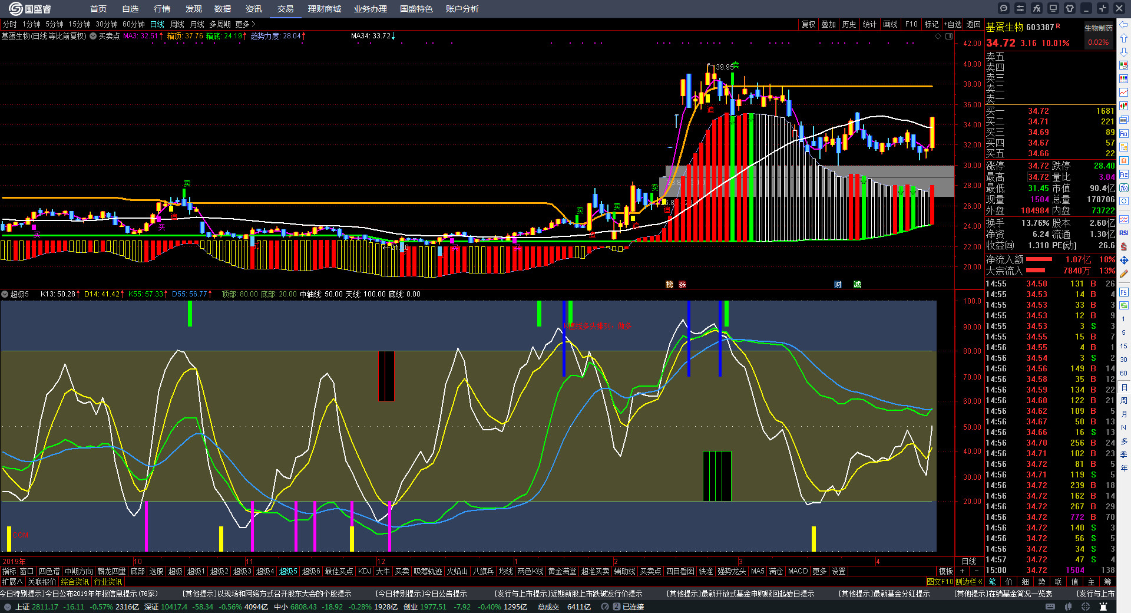Open the message chat bubble icon
The image size is (1131, 613).
pyautogui.click(x=1004, y=8)
